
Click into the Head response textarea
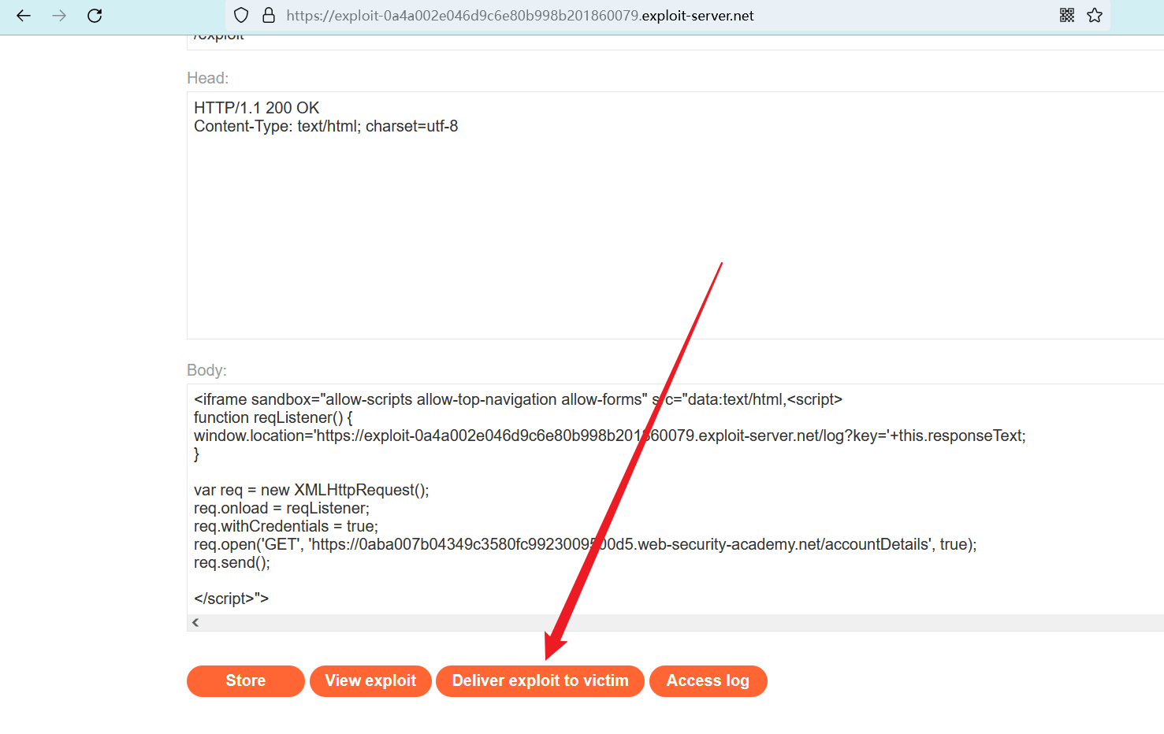[x=675, y=215]
